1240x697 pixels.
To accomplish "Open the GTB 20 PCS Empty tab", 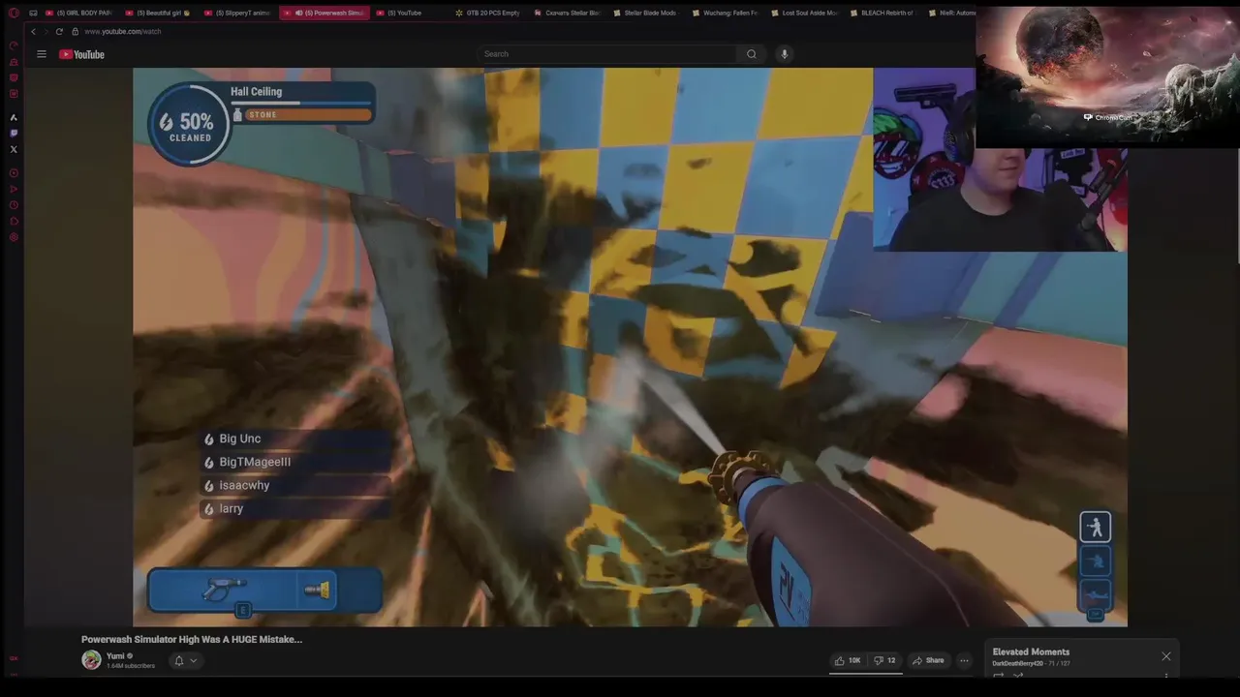I will (x=487, y=13).
